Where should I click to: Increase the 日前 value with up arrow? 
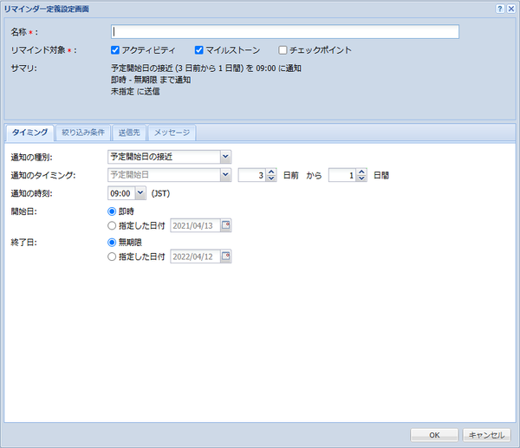pyautogui.click(x=271, y=172)
